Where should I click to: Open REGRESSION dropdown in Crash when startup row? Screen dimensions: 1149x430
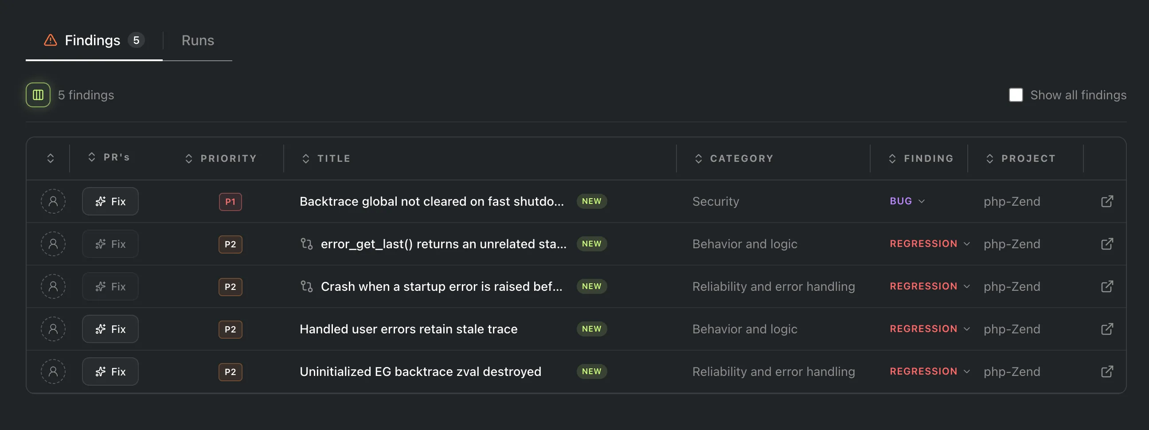[930, 286]
